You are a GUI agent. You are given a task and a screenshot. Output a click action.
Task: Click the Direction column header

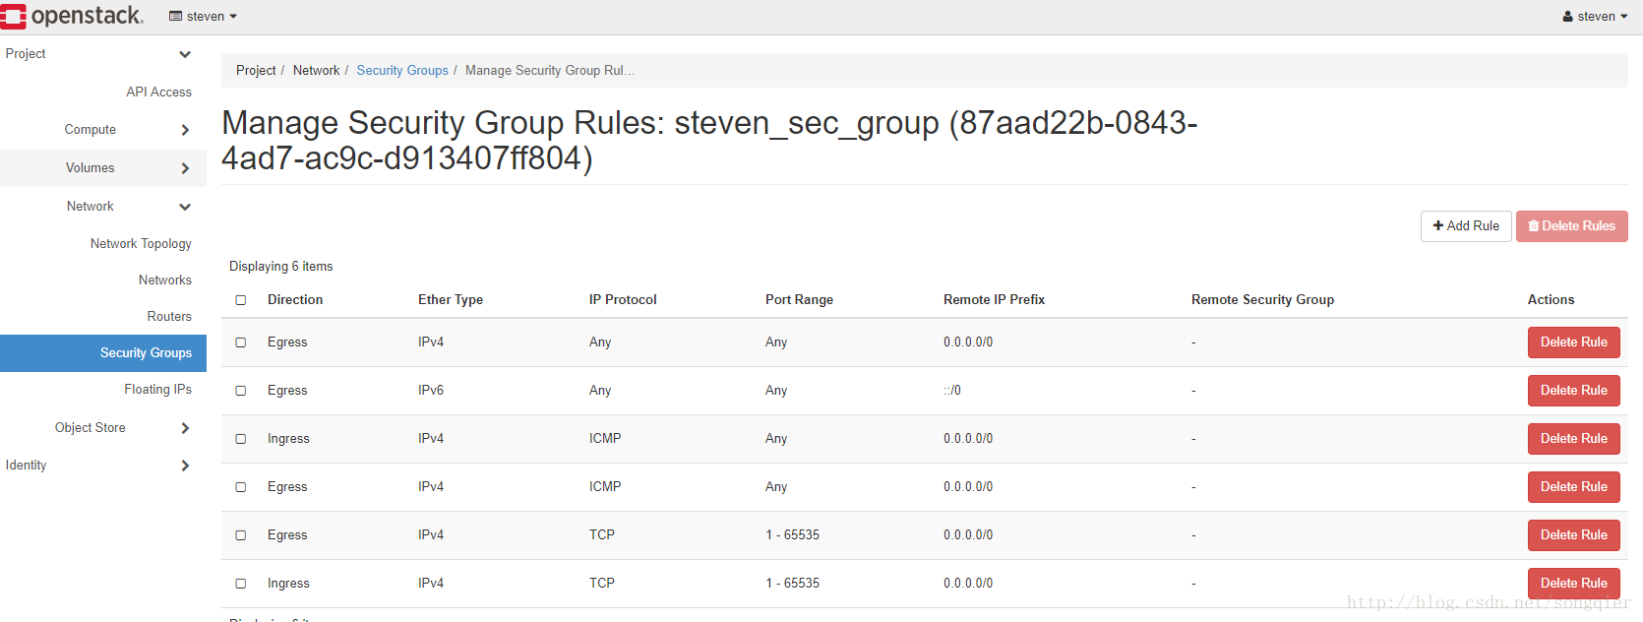tap(295, 300)
